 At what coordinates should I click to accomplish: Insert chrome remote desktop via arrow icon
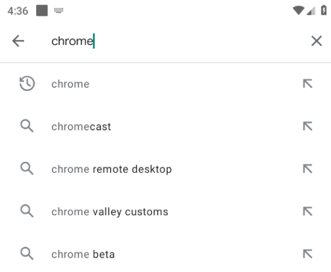coord(308,169)
